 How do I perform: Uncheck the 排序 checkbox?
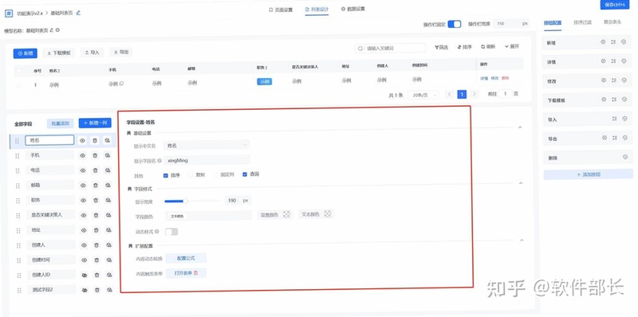click(x=166, y=175)
